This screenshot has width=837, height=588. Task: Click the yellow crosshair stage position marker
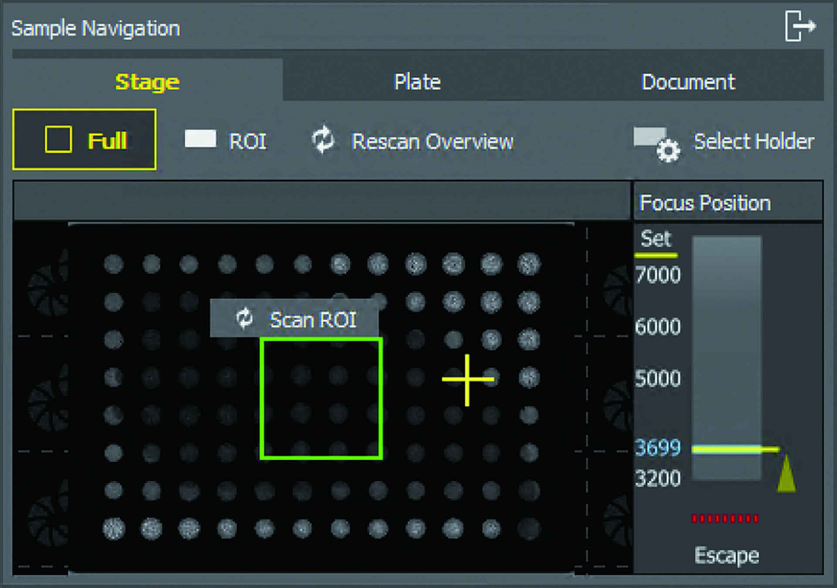tap(468, 379)
